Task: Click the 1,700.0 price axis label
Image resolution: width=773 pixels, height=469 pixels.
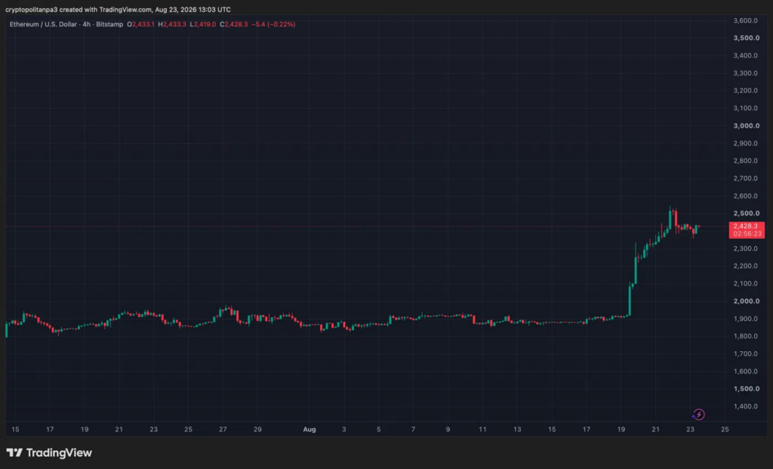Action: pos(745,354)
